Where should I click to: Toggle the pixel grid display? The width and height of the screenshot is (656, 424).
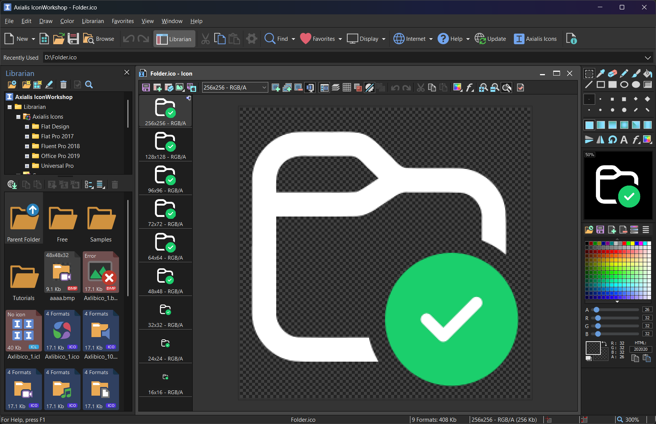(347, 87)
